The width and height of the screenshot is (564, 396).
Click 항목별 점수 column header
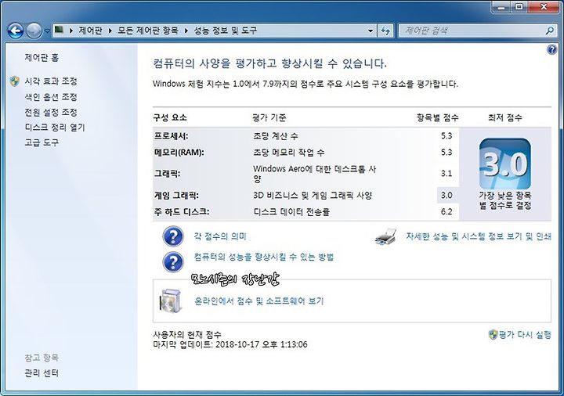(437, 117)
